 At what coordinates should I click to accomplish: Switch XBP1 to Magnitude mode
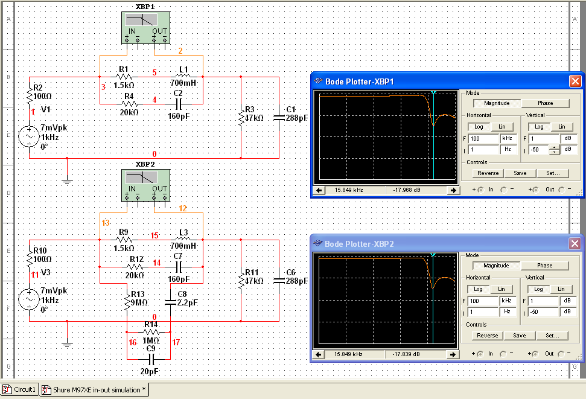click(x=497, y=103)
